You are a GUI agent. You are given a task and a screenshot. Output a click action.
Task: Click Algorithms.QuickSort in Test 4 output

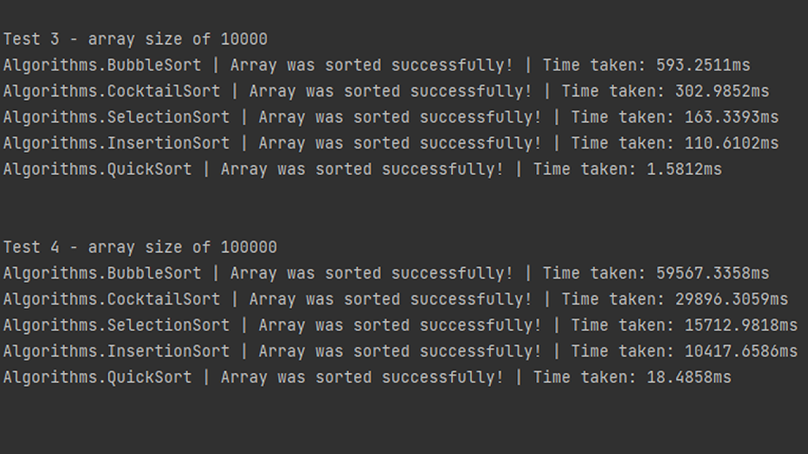tap(97, 377)
